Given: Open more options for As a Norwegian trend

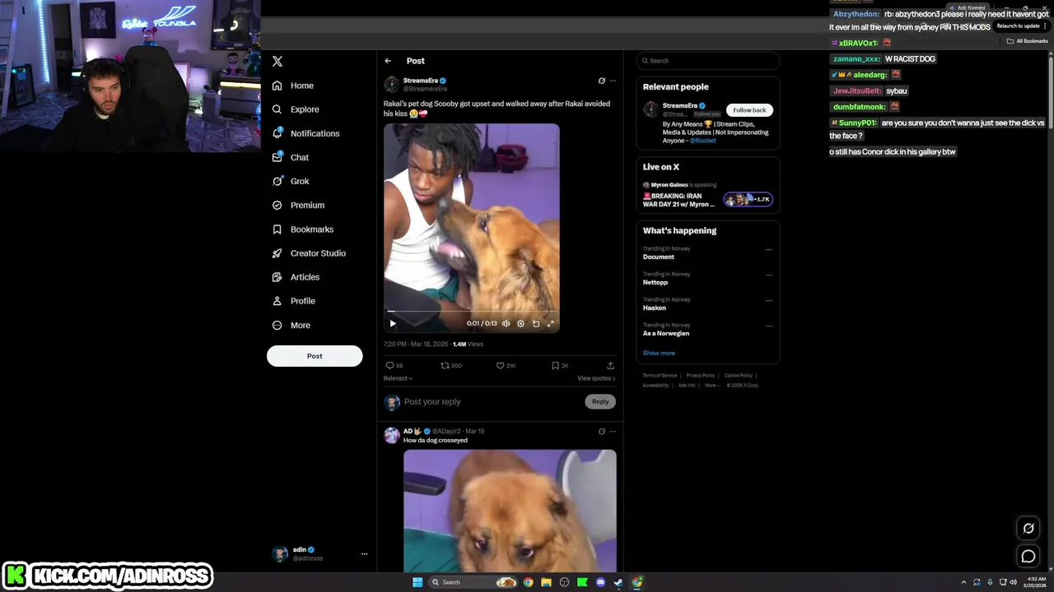Looking at the screenshot, I should click(x=769, y=326).
